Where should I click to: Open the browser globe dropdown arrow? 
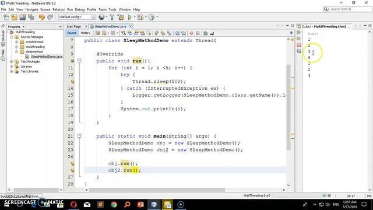(x=106, y=17)
